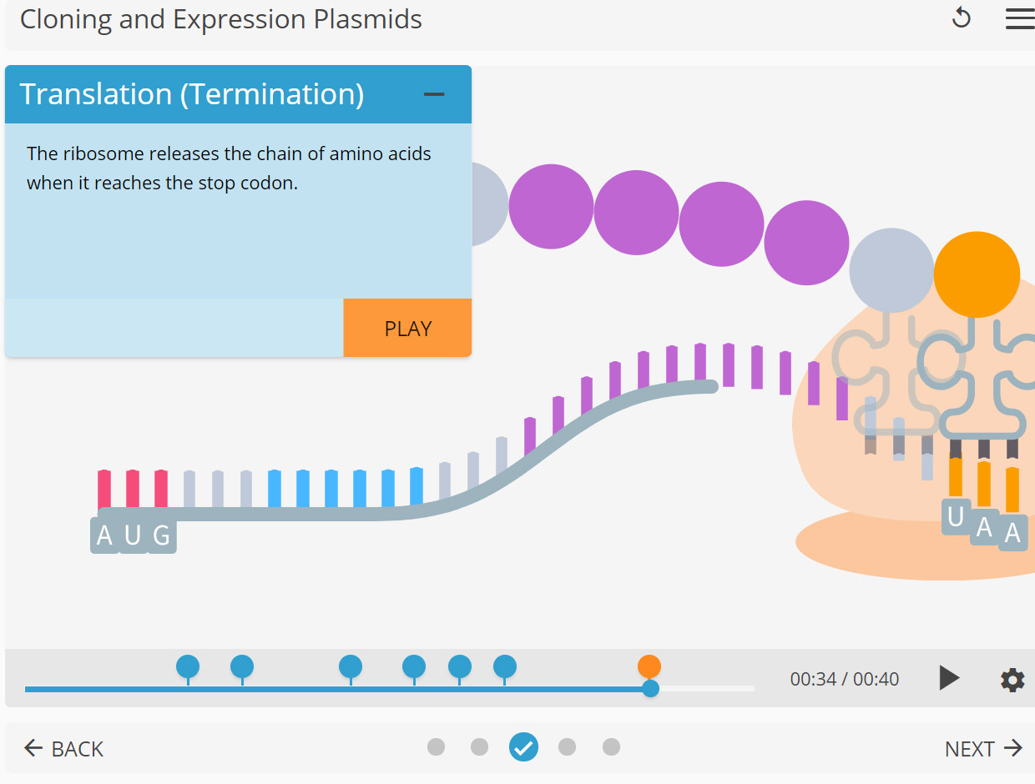Click the UAA stop codon label
The height and width of the screenshot is (784, 1035).
coord(987,525)
